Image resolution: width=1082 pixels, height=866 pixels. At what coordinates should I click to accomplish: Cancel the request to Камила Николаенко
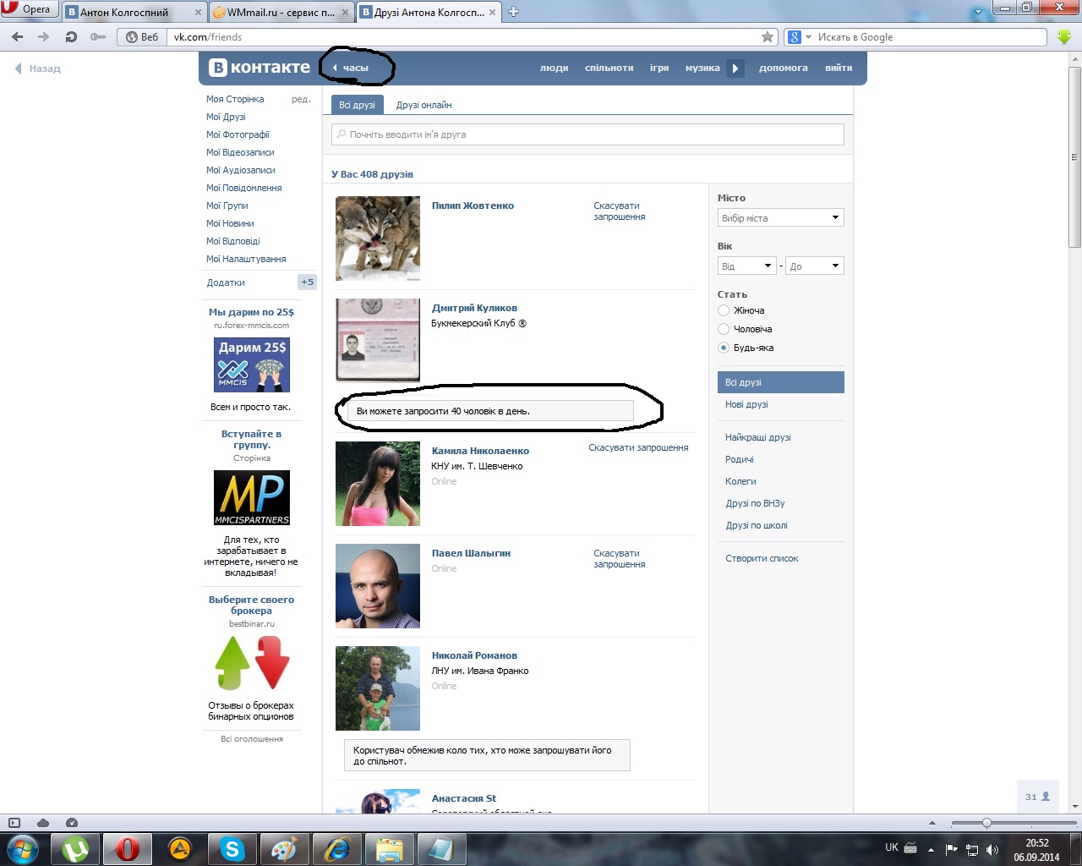pos(638,447)
